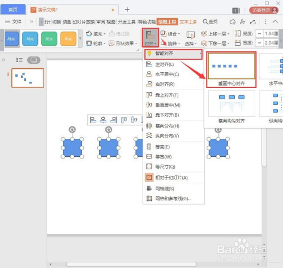Viewport: 283px width, 268px height.
Task: Click horizontal-center icon in floating toolbar
Action: coord(103,120)
